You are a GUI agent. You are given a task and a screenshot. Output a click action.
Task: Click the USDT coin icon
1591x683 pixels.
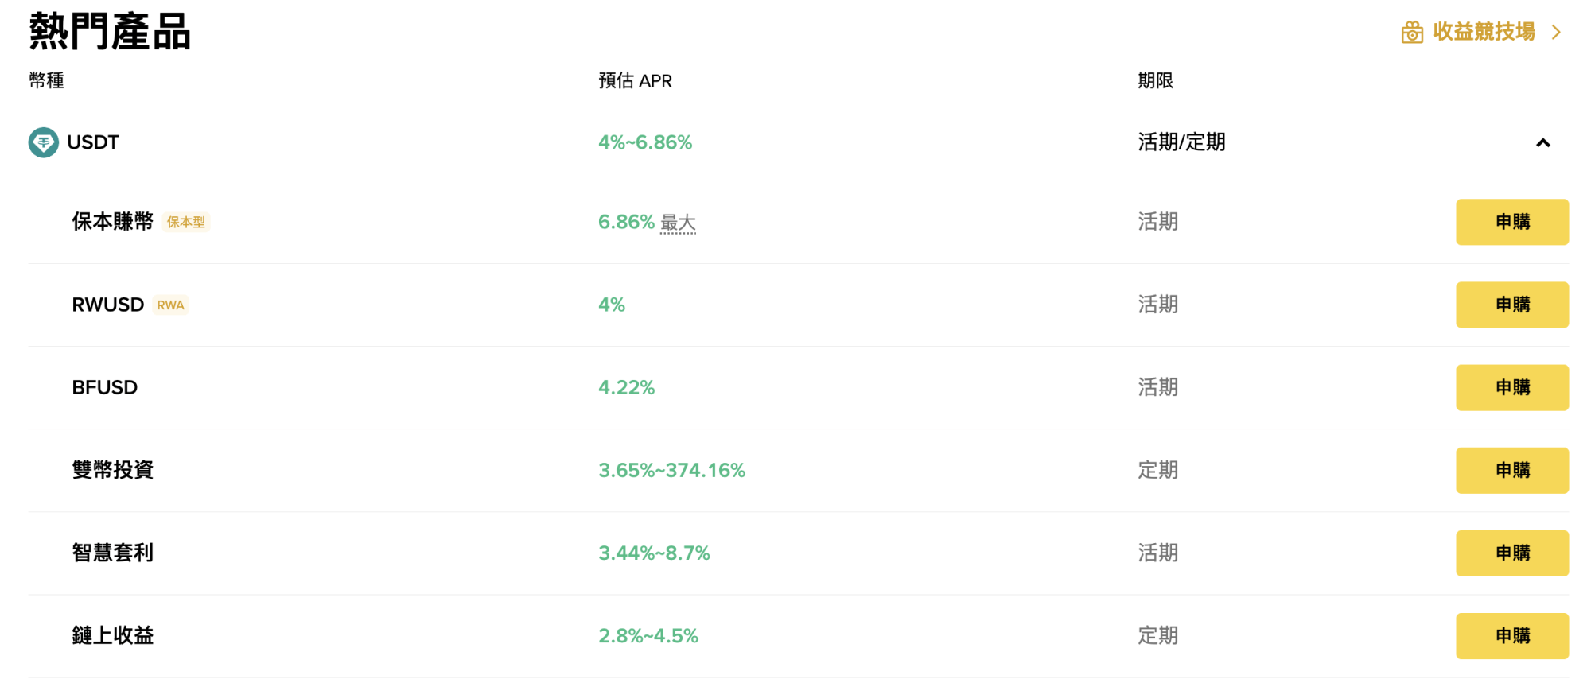tap(43, 142)
